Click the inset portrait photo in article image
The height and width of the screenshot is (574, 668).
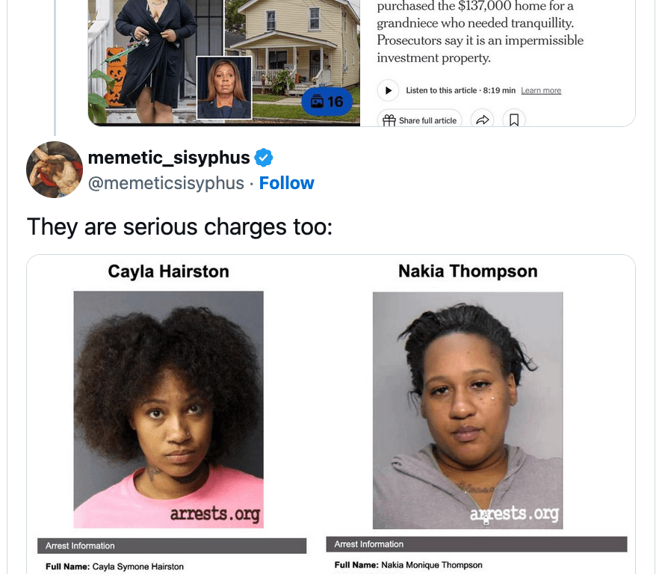[224, 87]
